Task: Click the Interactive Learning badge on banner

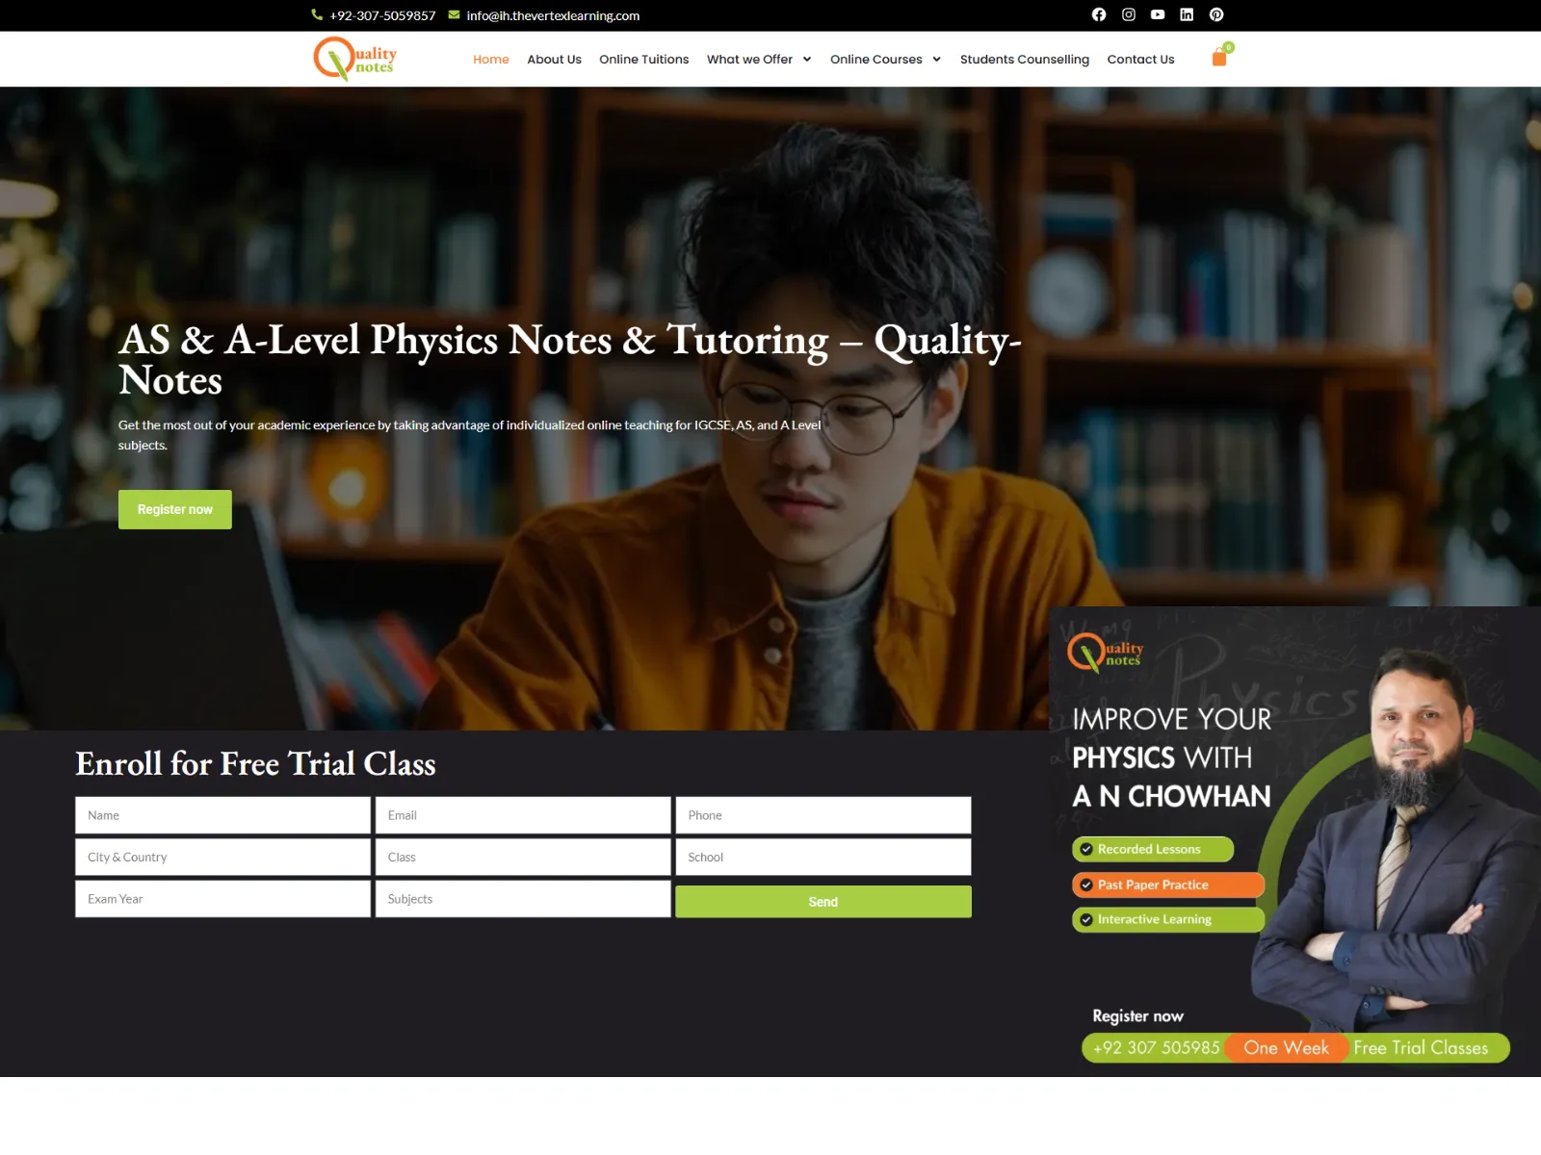Action: (1168, 919)
